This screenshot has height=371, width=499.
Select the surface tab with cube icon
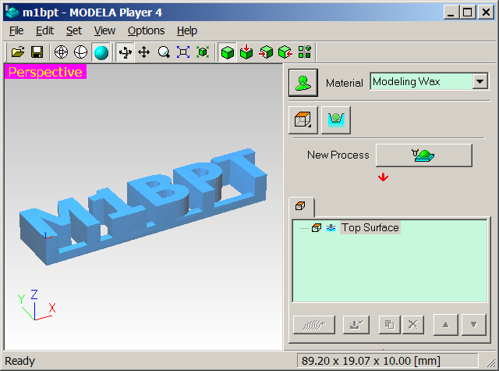point(301,206)
